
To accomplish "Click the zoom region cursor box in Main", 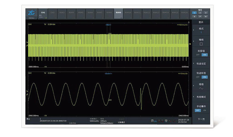I will (x=109, y=45).
